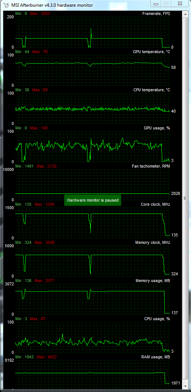Click memory usage 'Max : 2577' value
This screenshot has height=392, width=191.
(44, 281)
